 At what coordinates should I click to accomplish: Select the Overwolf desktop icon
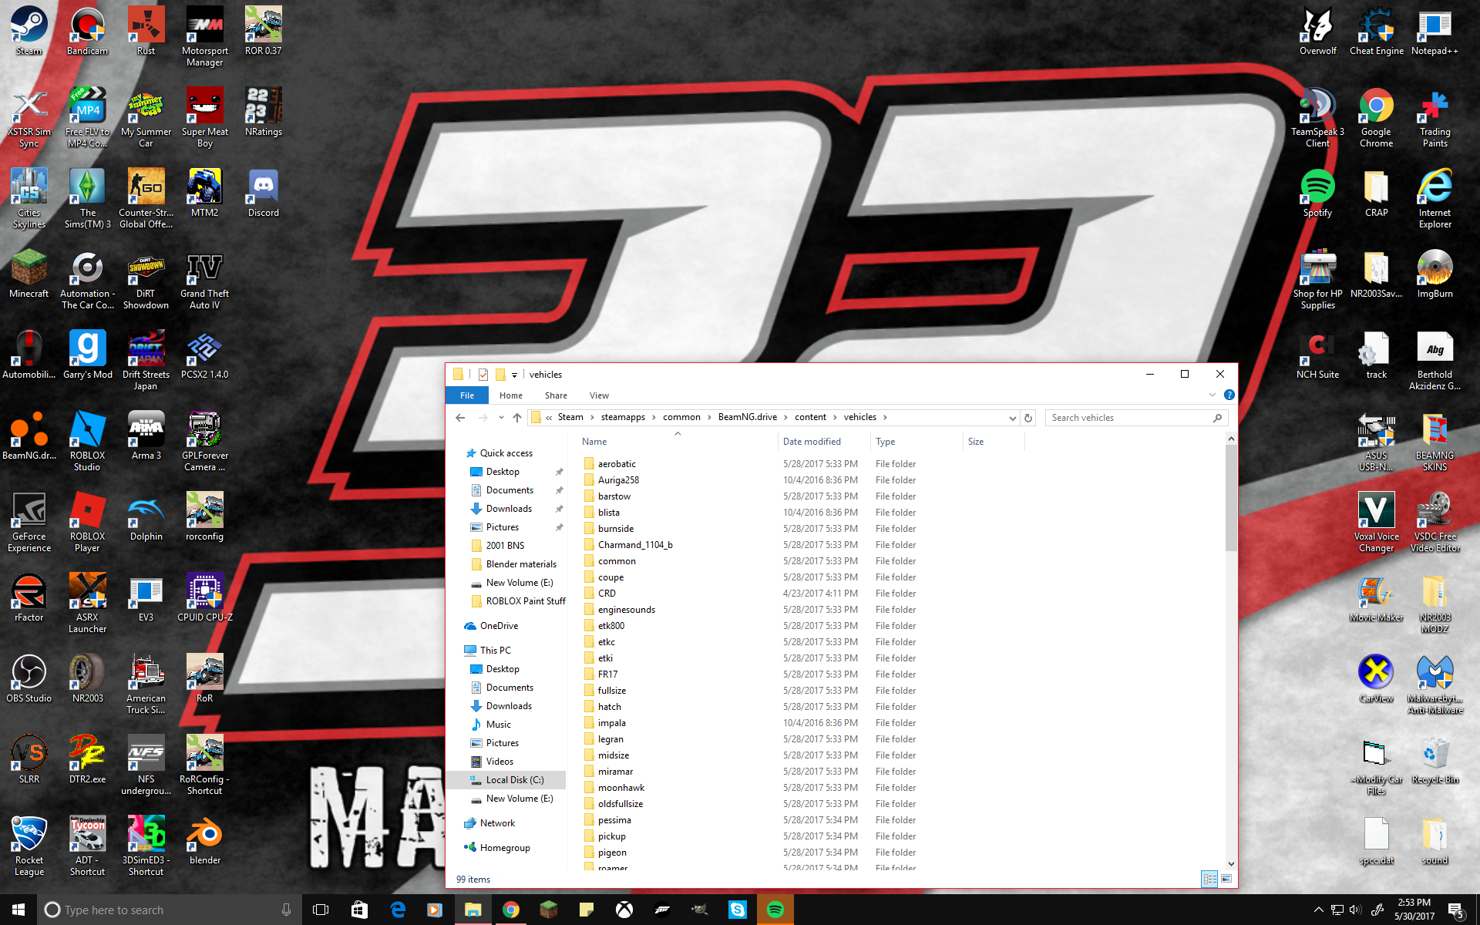[x=1317, y=32]
